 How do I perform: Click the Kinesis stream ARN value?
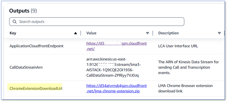[x=113, y=67]
